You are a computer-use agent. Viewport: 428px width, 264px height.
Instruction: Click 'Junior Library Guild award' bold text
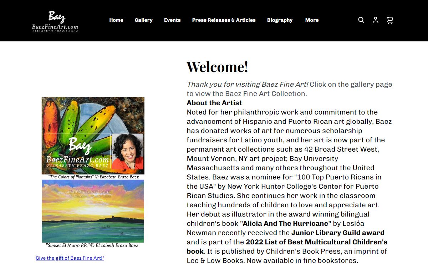pos(338,233)
